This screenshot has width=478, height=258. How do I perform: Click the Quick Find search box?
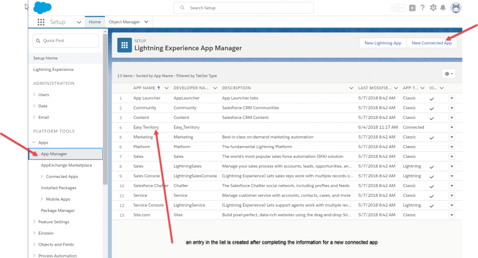coord(65,41)
